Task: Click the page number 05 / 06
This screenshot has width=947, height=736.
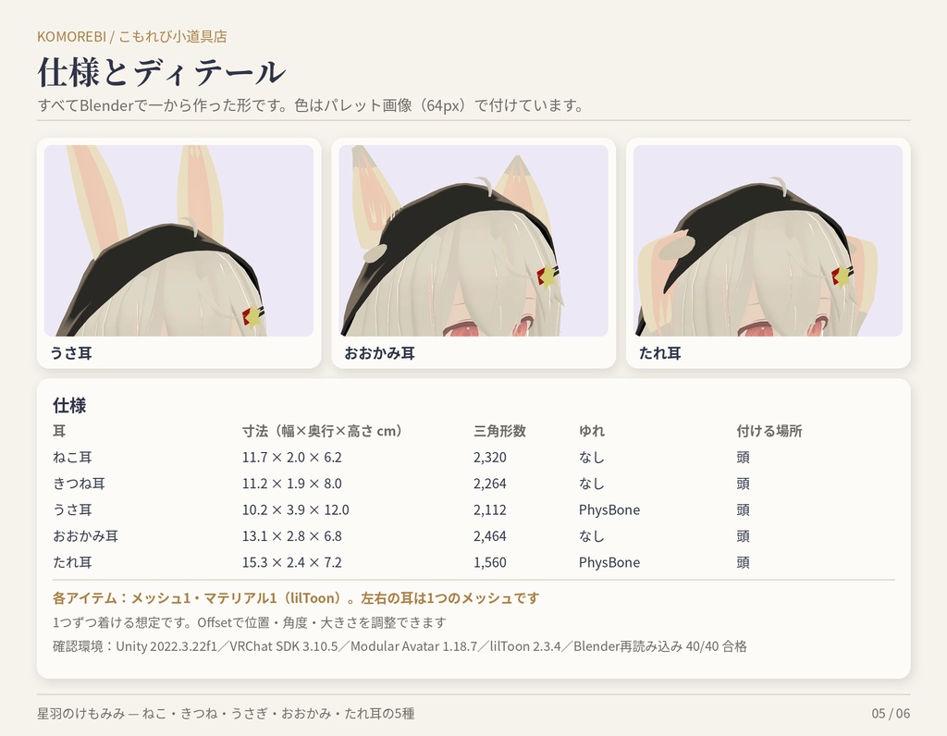Action: 891,713
